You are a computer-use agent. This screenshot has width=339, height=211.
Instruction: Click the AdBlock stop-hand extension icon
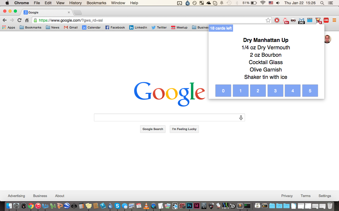277,20
